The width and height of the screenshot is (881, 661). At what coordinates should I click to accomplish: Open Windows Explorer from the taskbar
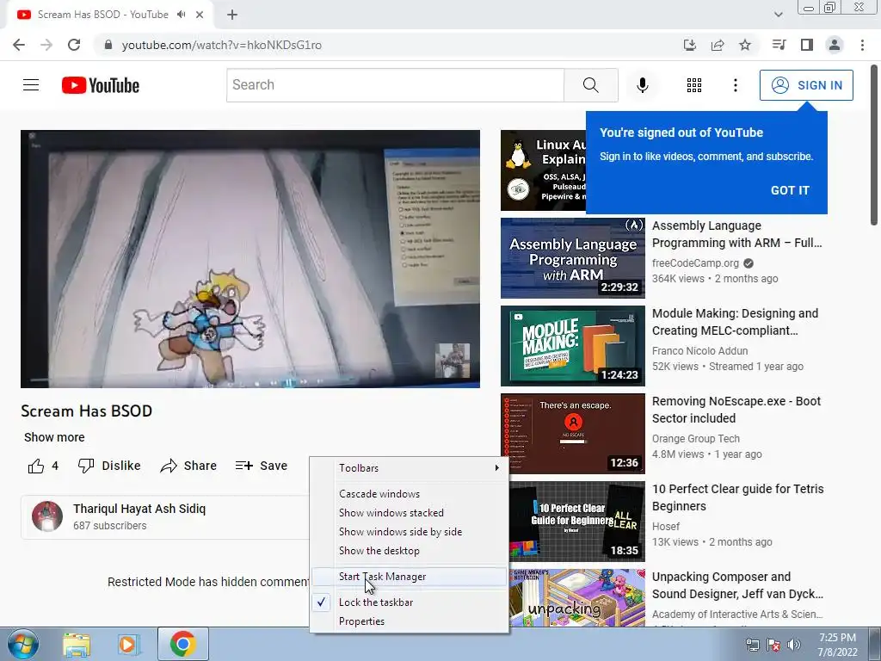click(76, 644)
